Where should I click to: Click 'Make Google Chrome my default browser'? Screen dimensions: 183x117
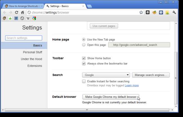pos(111,97)
